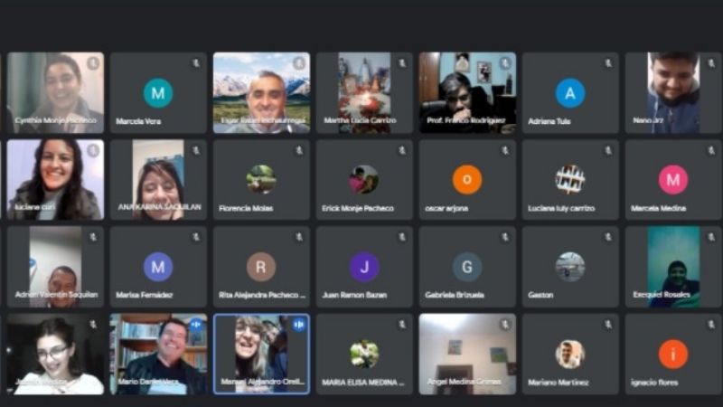This screenshot has height=407, width=723.
Task: Click muted mic icon on Marcela Vera's tile
Action: [x=196, y=63]
